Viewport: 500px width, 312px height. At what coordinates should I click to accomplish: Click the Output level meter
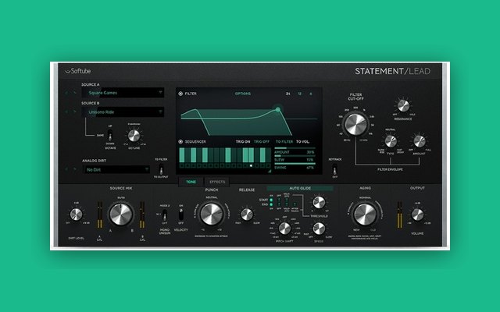[x=399, y=214]
